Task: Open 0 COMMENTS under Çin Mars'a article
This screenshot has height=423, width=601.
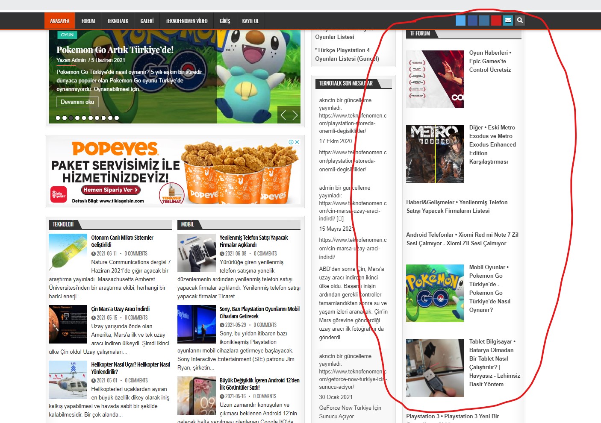Action: pos(136,317)
